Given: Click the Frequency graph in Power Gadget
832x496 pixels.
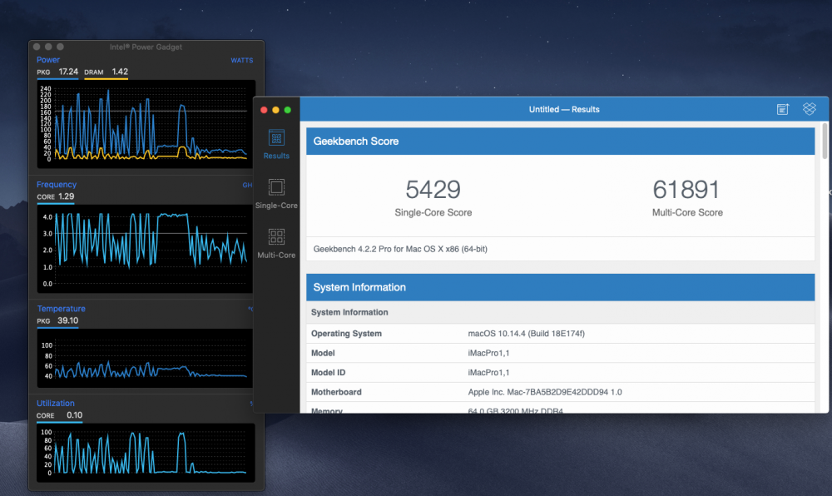Looking at the screenshot, I should click(144, 248).
